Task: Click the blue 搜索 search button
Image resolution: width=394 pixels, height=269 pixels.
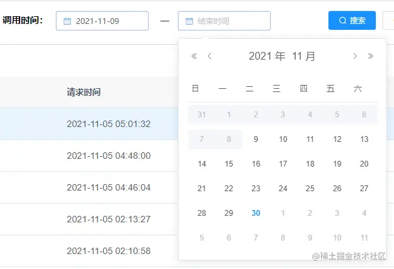Action: [352, 20]
